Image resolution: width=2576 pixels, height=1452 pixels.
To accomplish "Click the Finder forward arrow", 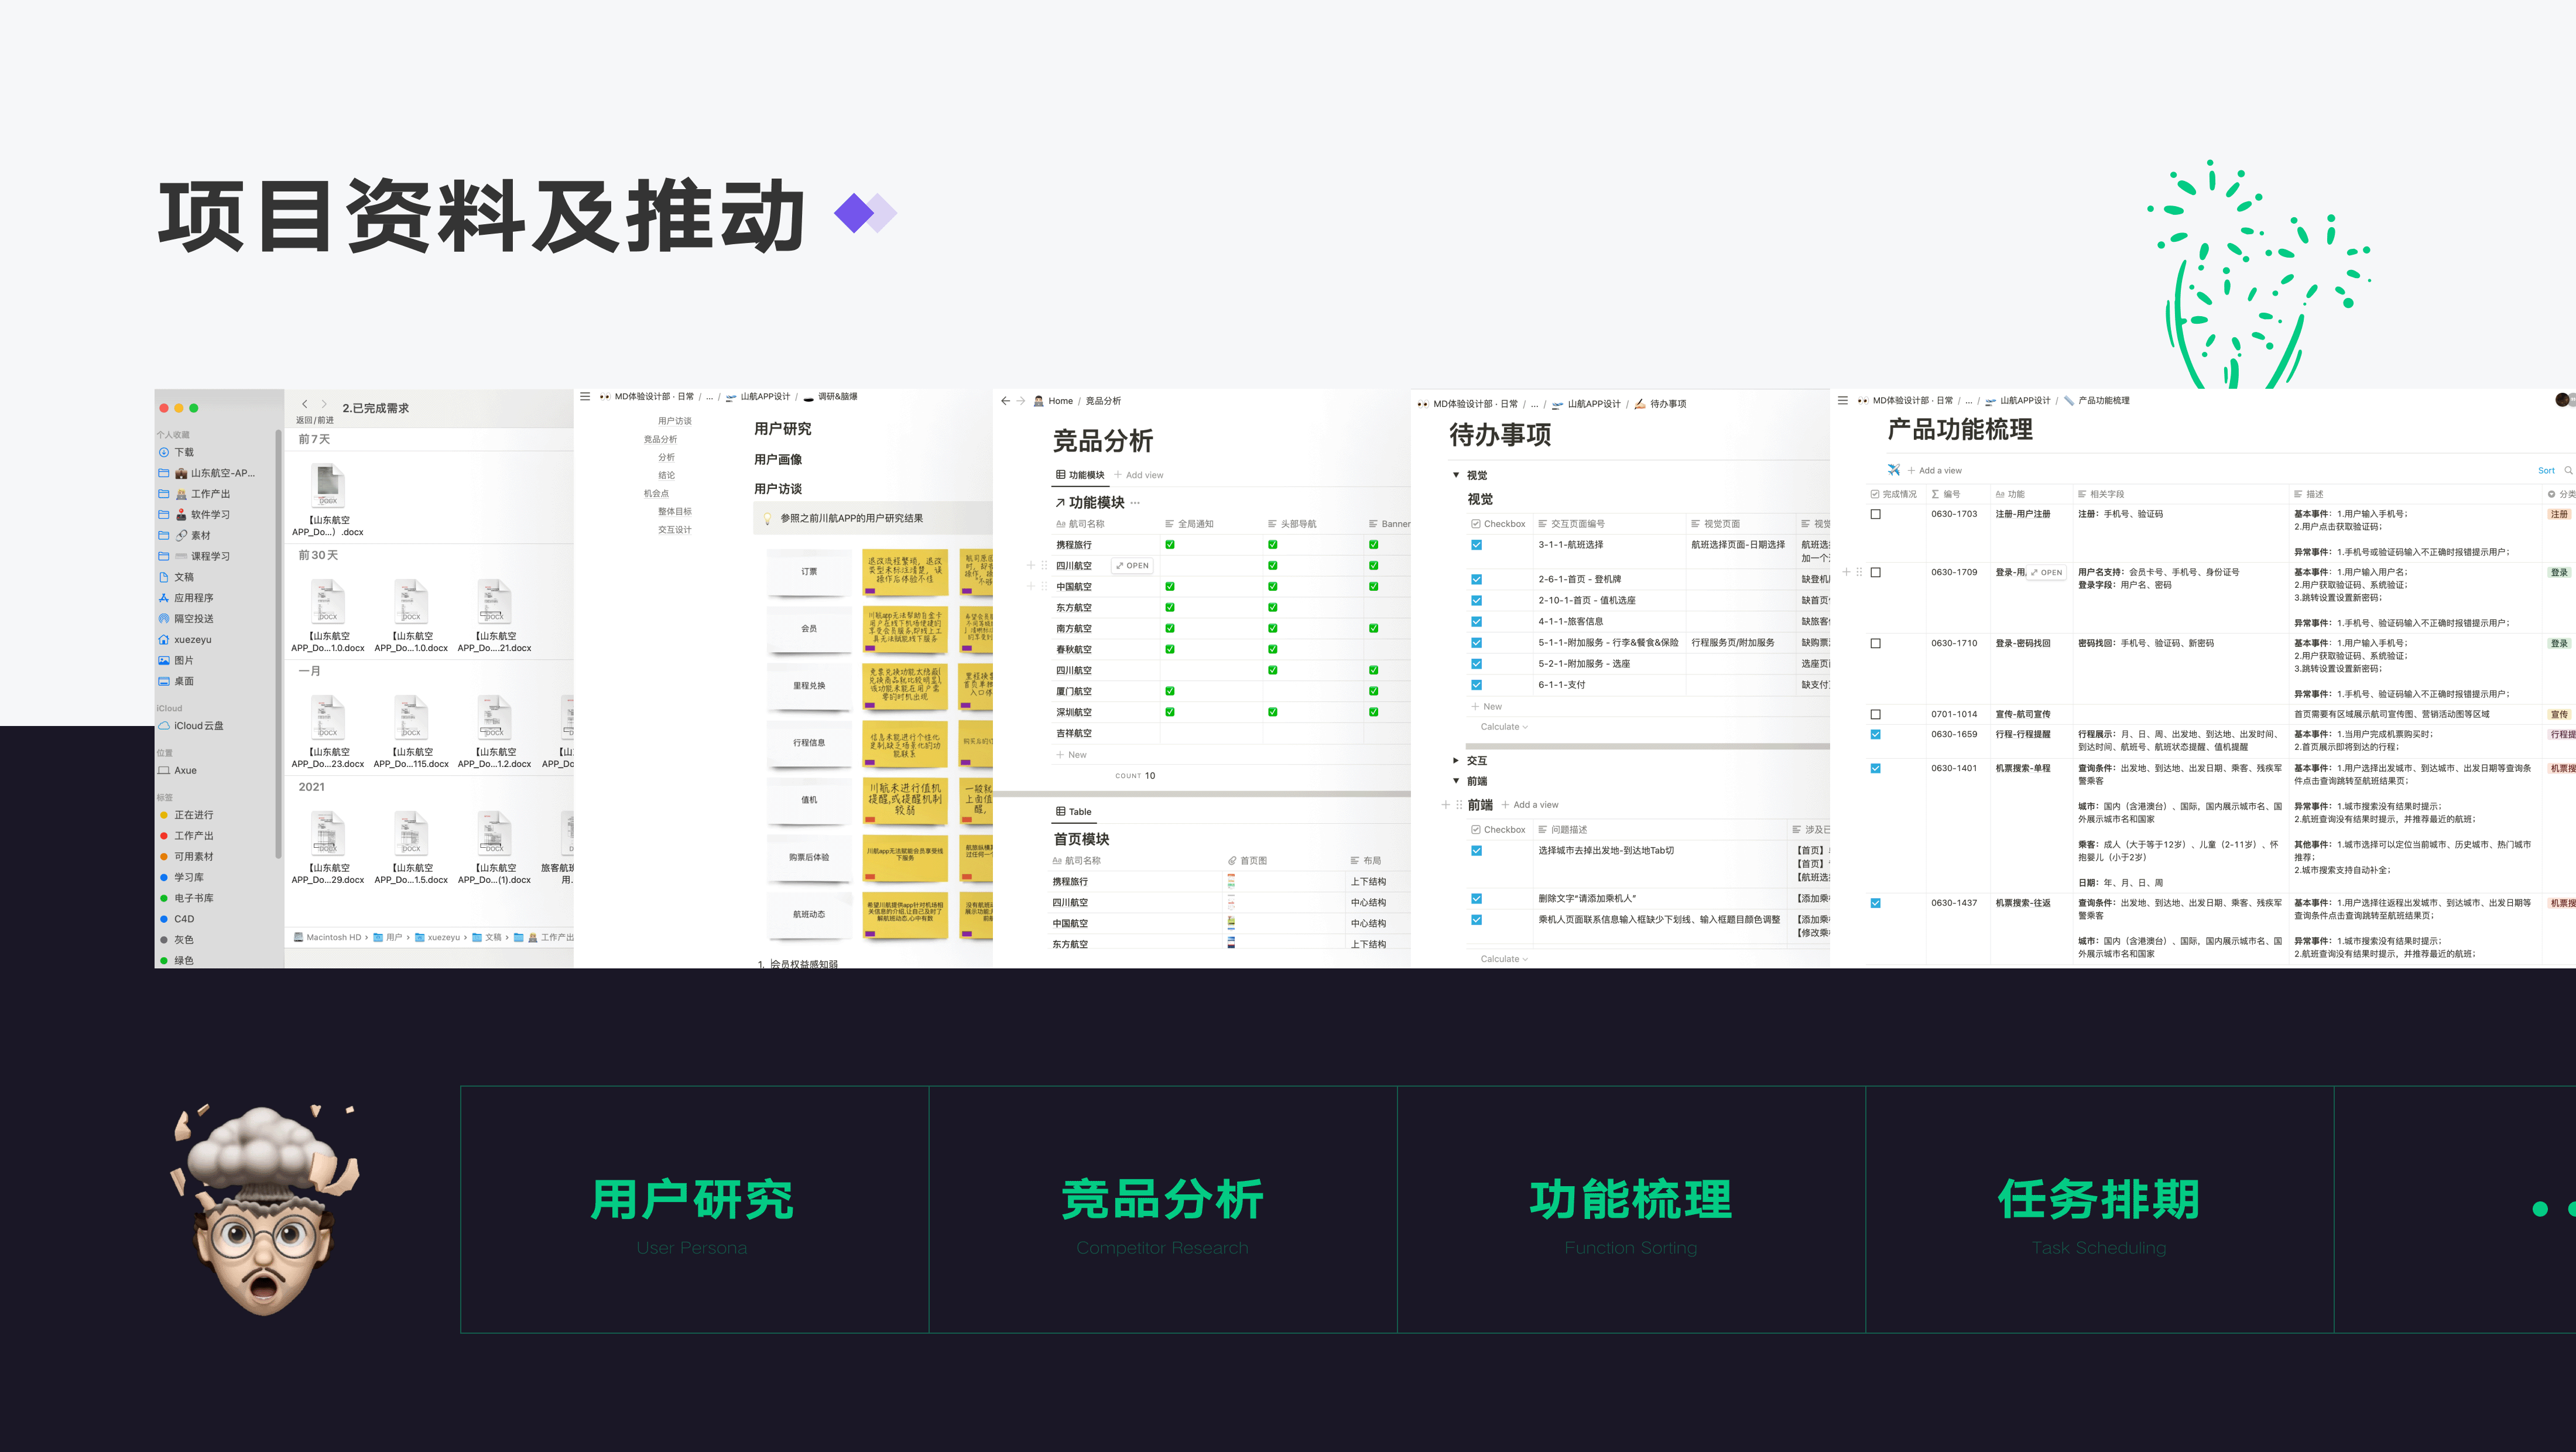I will (x=324, y=404).
